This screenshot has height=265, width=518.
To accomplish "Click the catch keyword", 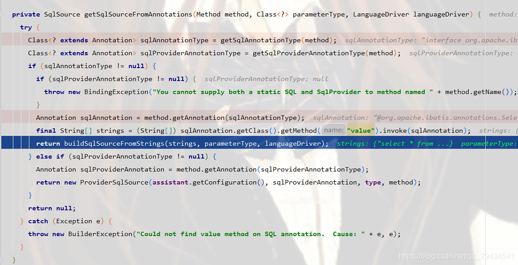I will [x=38, y=221].
